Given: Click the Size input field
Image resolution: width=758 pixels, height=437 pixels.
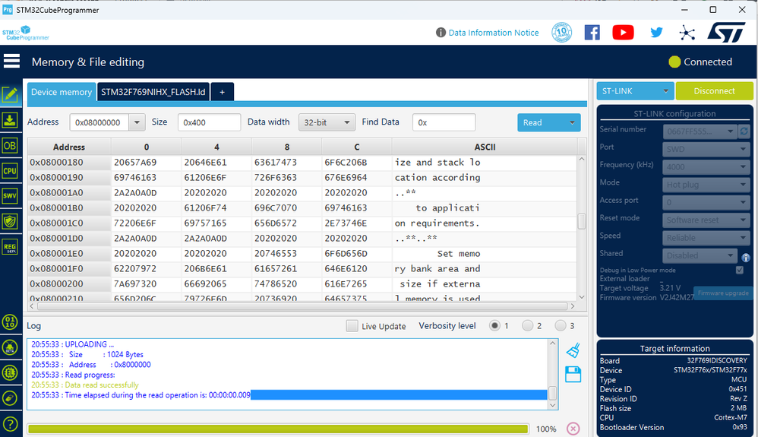Looking at the screenshot, I should pos(209,122).
